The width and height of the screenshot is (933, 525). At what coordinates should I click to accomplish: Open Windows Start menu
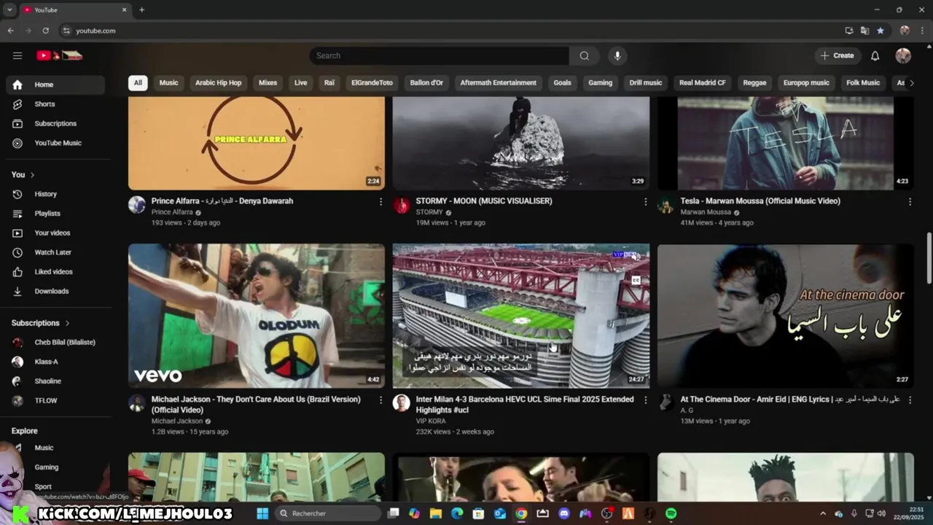click(262, 513)
